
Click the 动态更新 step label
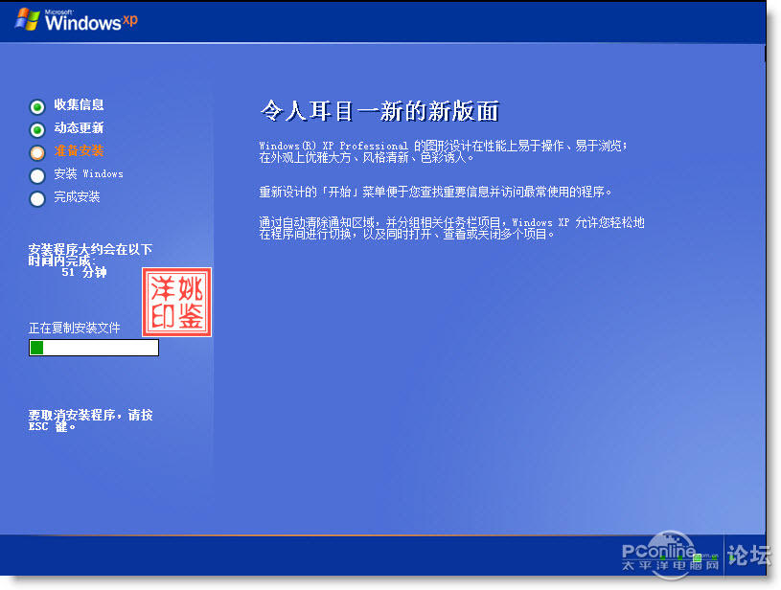(x=79, y=128)
